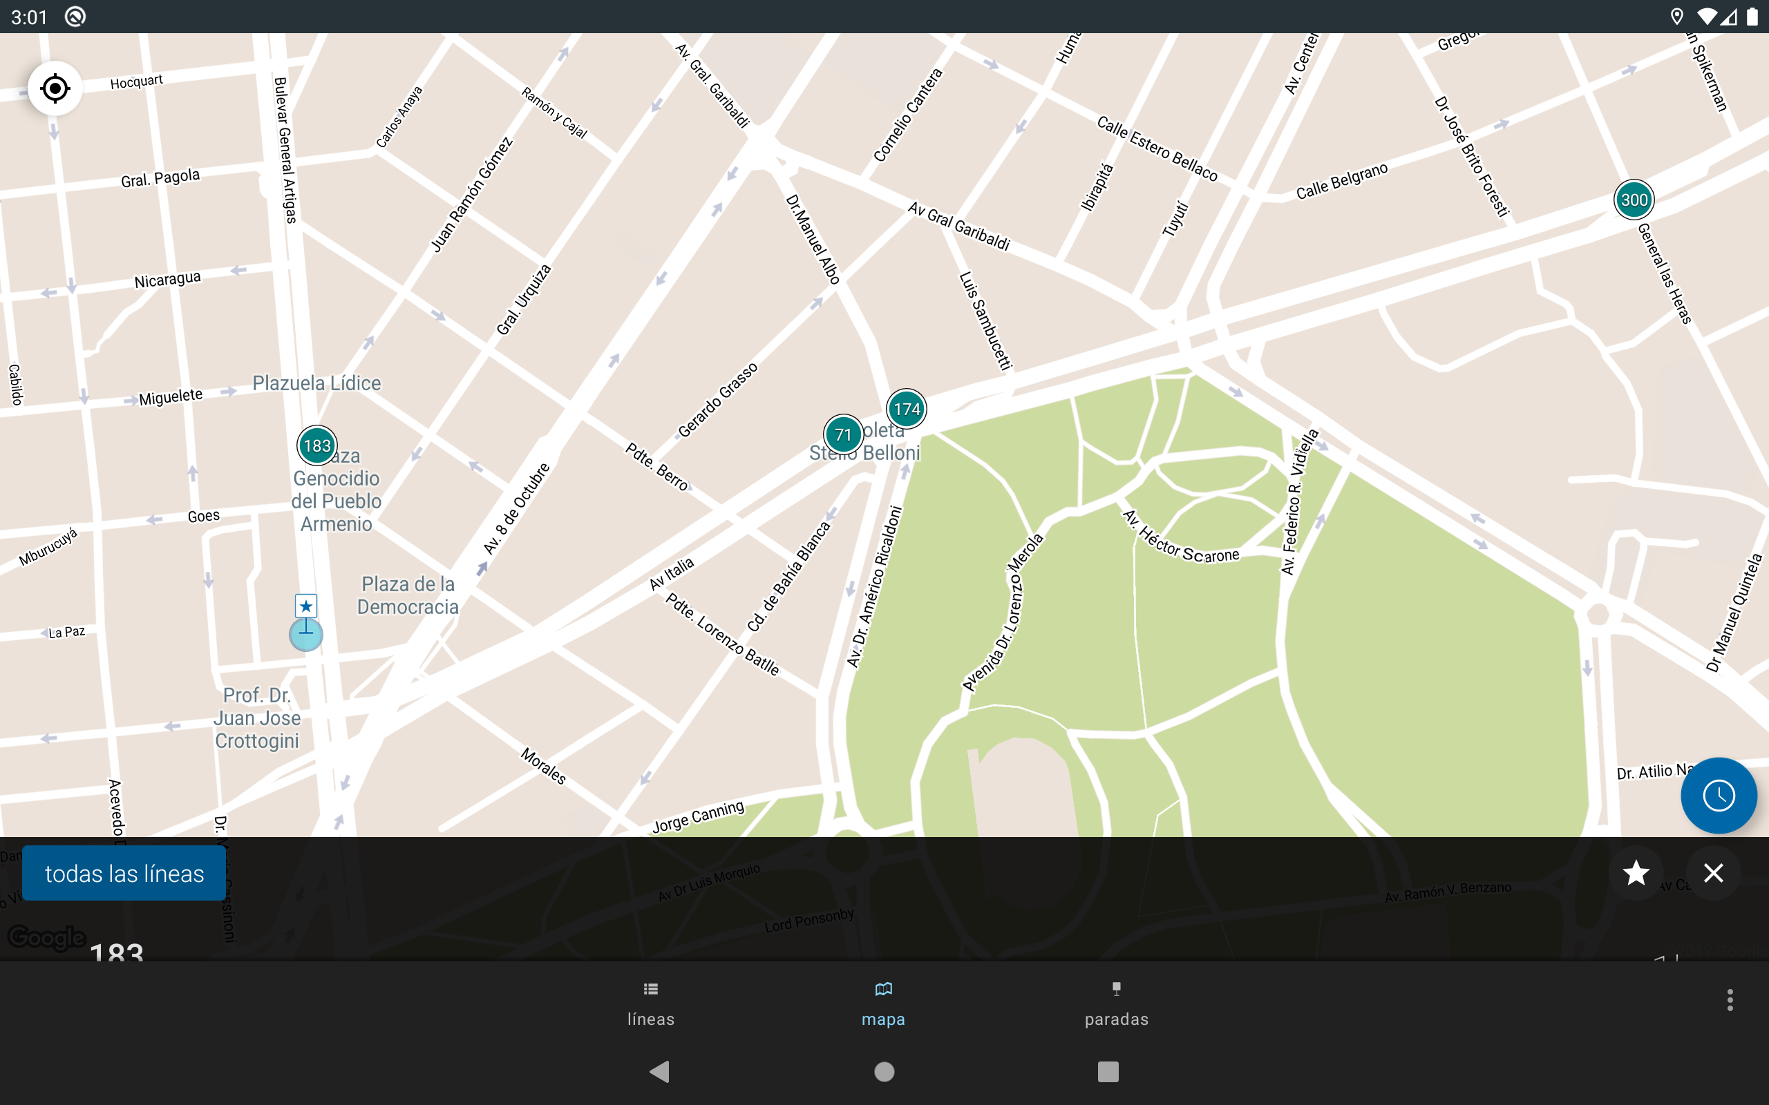Tap the 183 stop number heading

coord(117,952)
